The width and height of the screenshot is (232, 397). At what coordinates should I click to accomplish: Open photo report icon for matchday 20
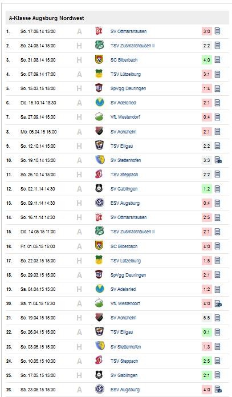tap(218, 303)
